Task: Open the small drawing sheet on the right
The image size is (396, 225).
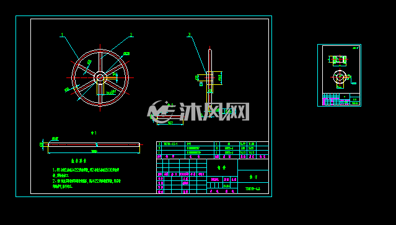Action: click(339, 75)
